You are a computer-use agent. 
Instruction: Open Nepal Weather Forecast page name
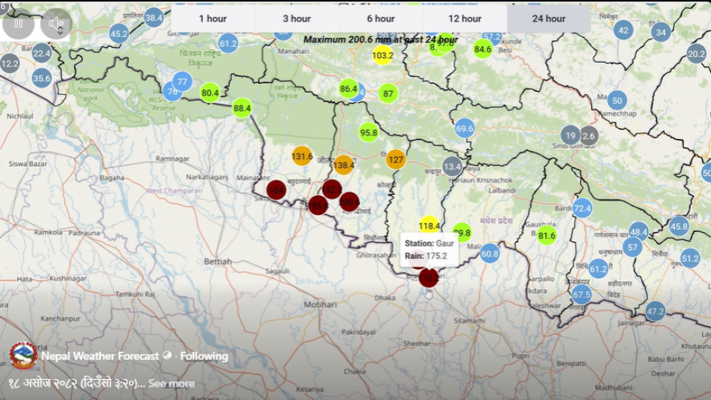(100, 356)
